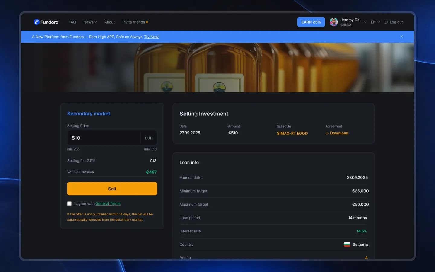This screenshot has height=272, width=435.
Task: Click the Fundora logo
Action: (46, 22)
